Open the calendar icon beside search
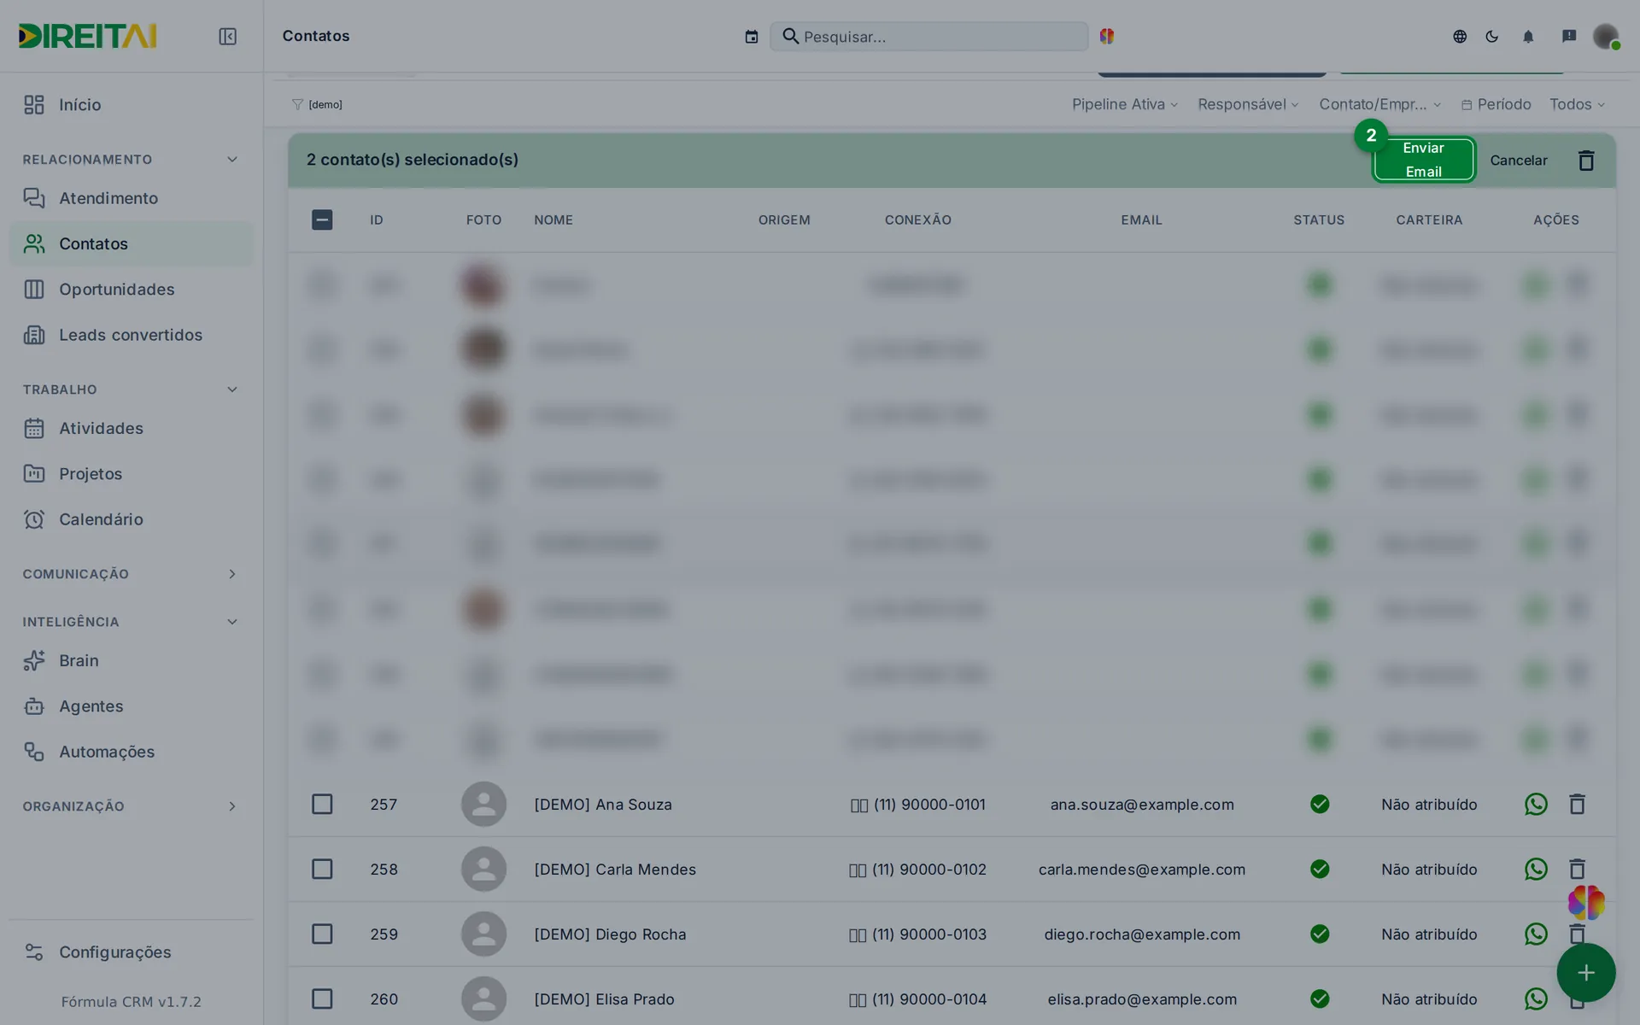Viewport: 1640px width, 1025px height. [x=752, y=37]
